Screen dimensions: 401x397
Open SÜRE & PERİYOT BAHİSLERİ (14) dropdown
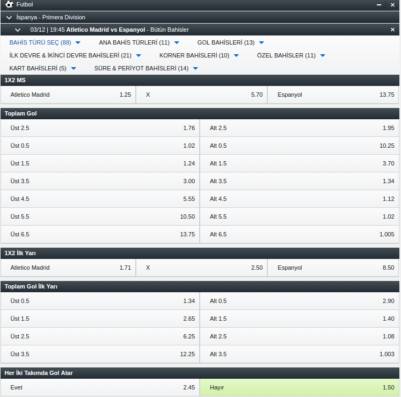coord(147,68)
